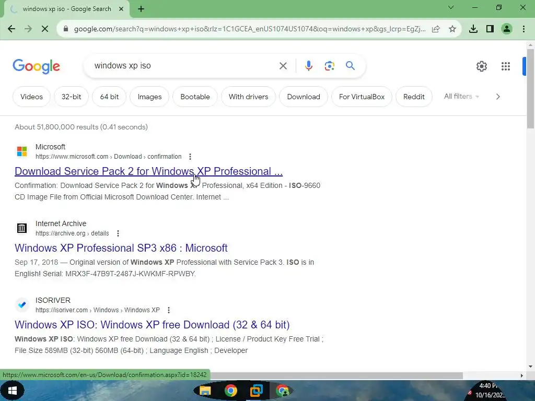Select the For VirtualBox filter chip

point(362,97)
